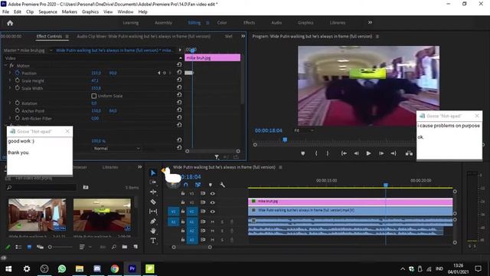Expand the Rotation property
This screenshot has width=490, height=276.
(10, 103)
